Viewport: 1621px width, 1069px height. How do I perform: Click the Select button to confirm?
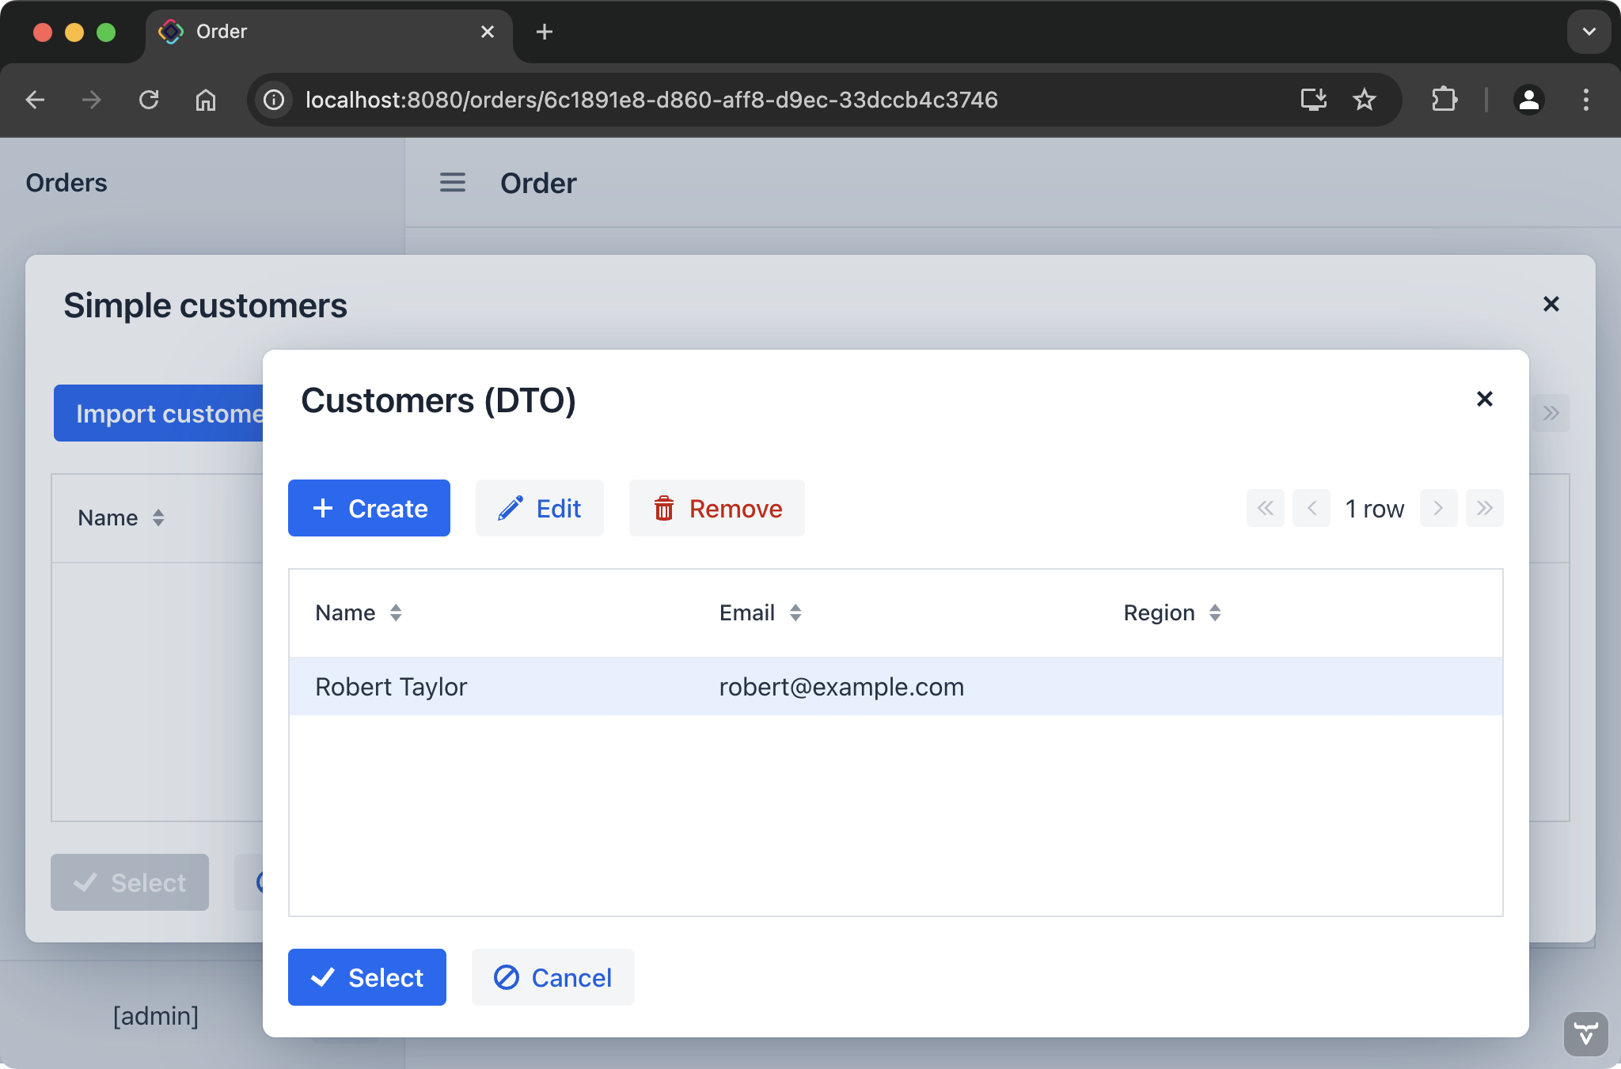(x=367, y=977)
